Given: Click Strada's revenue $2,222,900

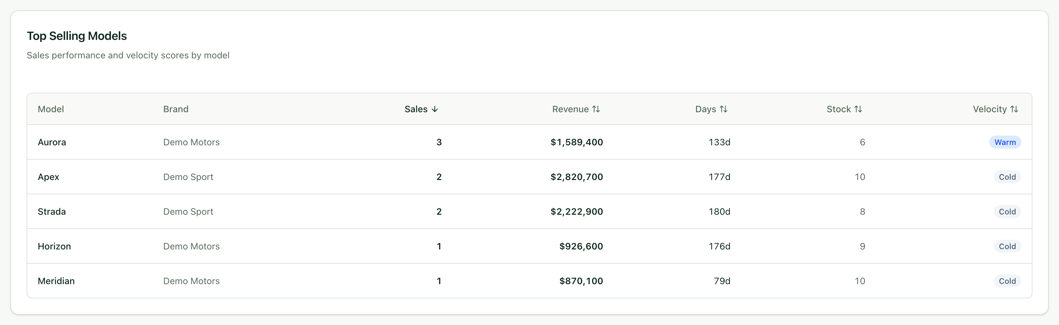Looking at the screenshot, I should tap(577, 211).
